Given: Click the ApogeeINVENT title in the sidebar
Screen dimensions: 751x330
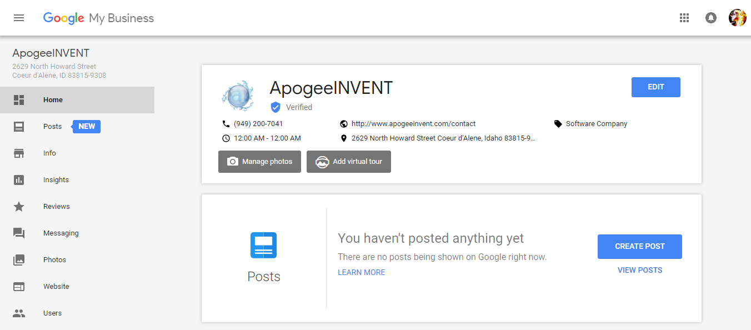Looking at the screenshot, I should tap(51, 53).
